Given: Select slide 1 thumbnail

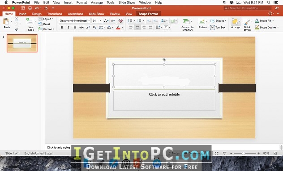Looking at the screenshot, I should pos(22,43).
